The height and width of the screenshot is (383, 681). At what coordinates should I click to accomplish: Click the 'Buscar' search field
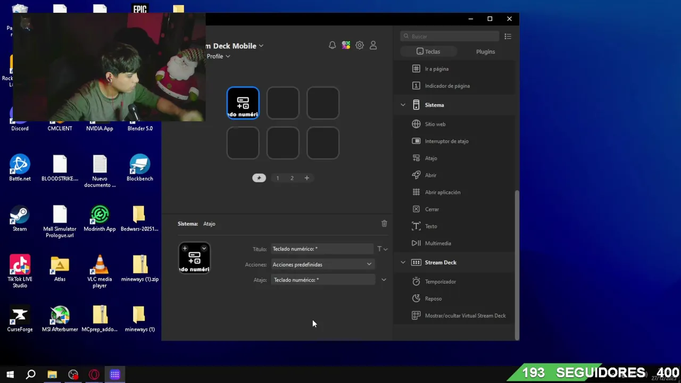pos(450,36)
